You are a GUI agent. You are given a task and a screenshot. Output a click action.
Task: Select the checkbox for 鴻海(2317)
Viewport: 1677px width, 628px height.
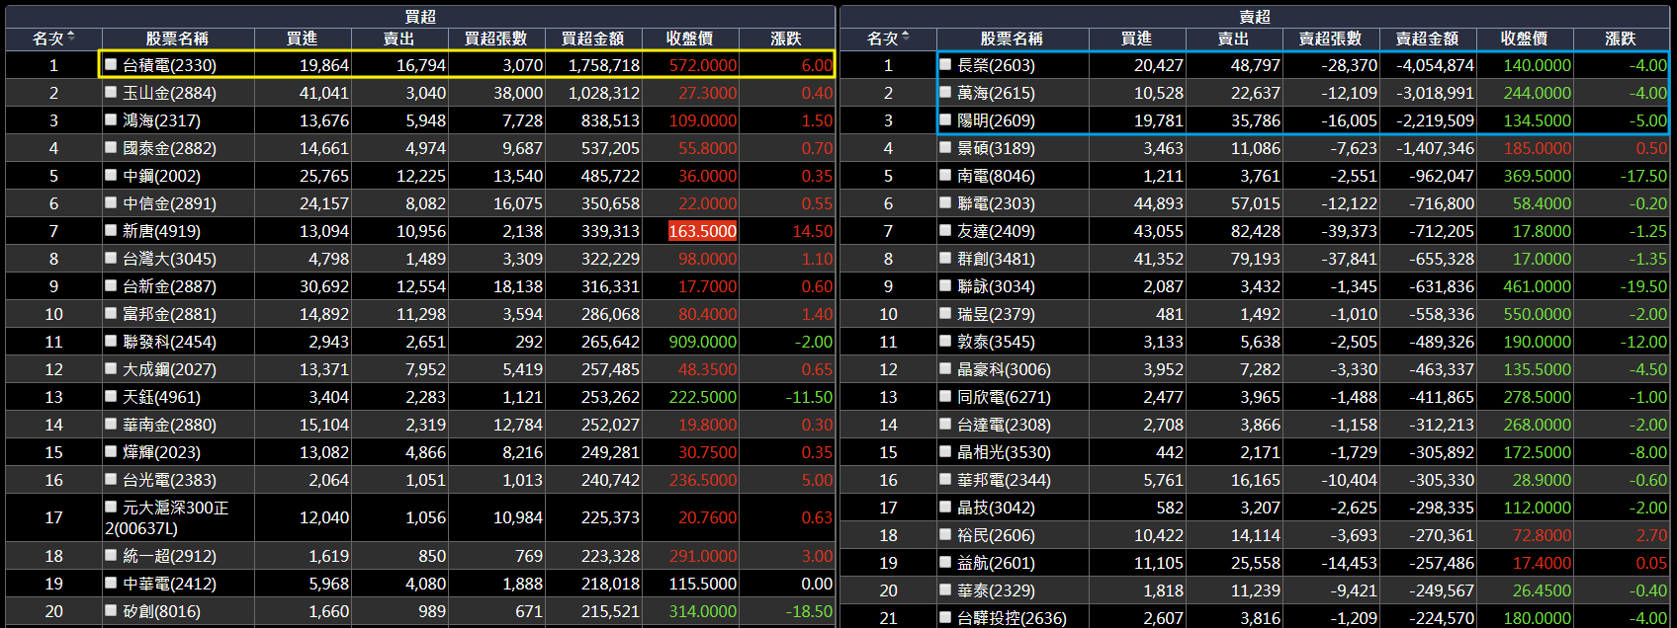(x=111, y=119)
